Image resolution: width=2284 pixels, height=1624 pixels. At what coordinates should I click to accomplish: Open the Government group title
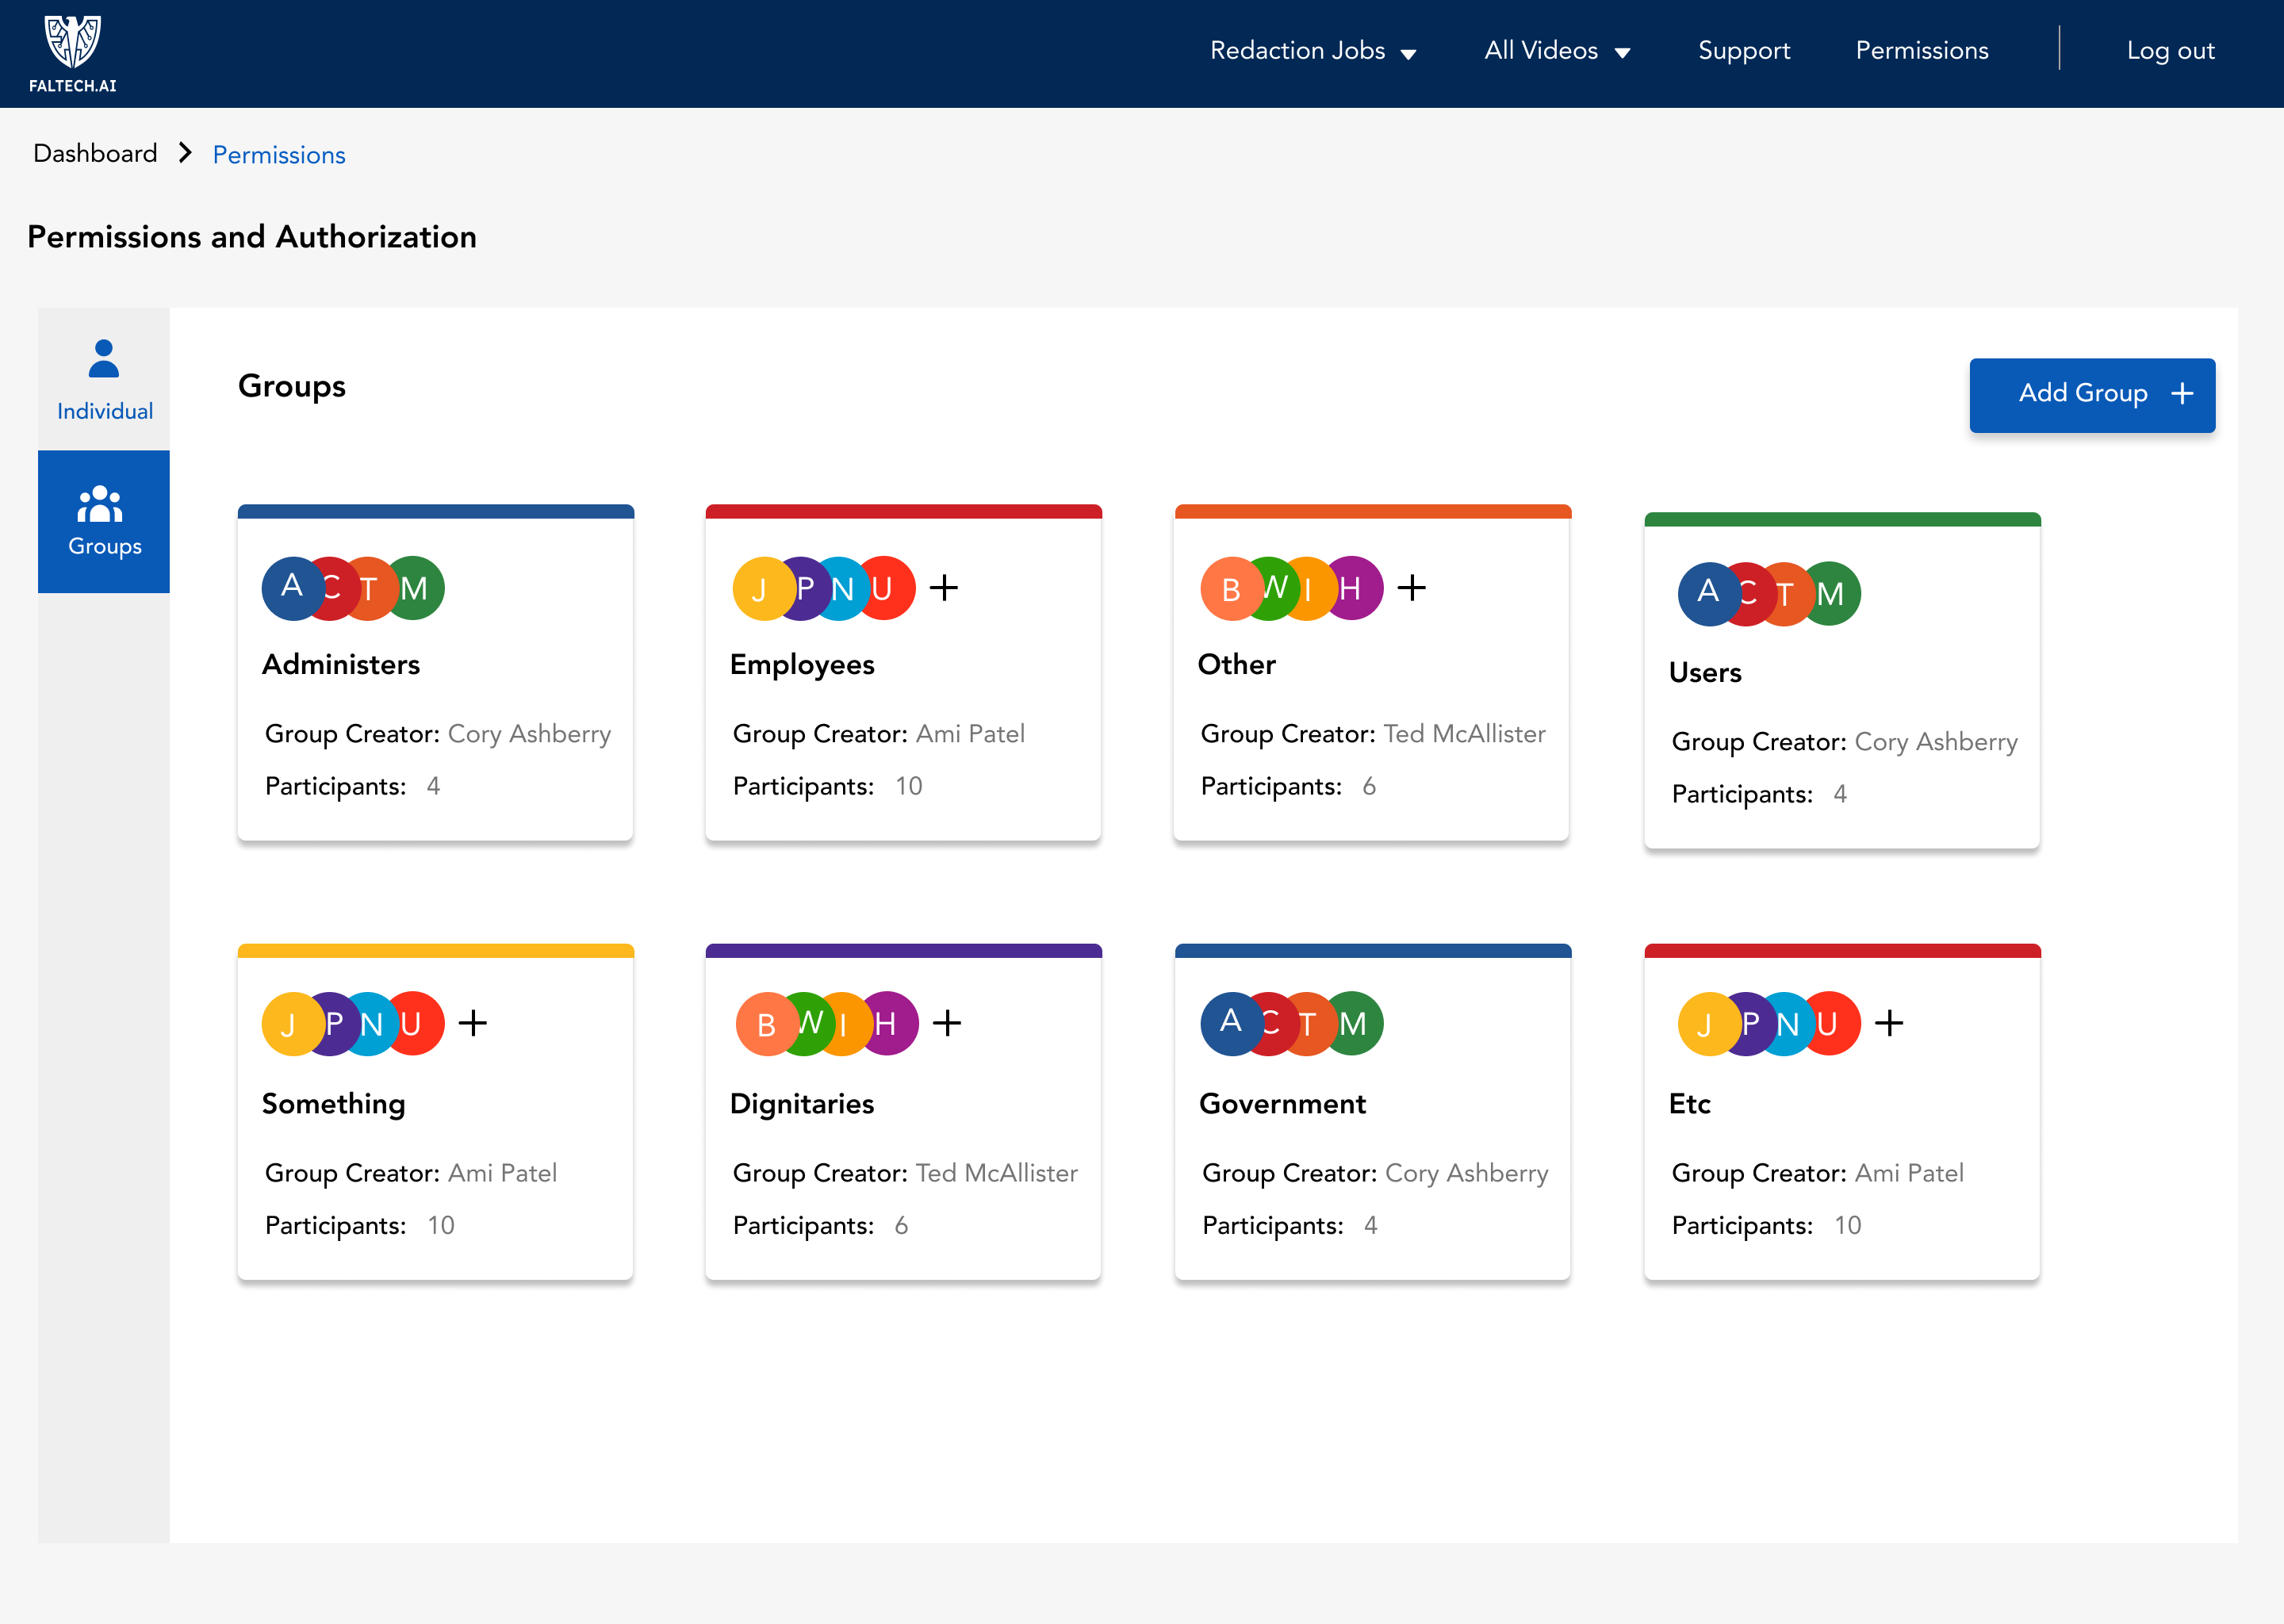(1282, 1104)
